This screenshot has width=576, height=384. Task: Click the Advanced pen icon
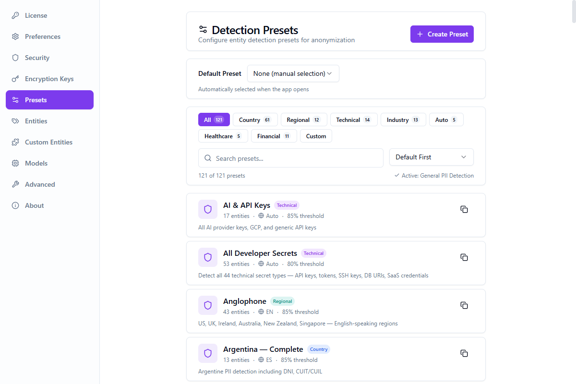click(x=15, y=184)
